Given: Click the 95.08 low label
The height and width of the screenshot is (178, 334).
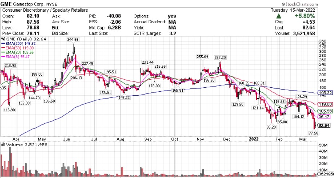Looking at the screenshot, I should click(x=283, y=122).
